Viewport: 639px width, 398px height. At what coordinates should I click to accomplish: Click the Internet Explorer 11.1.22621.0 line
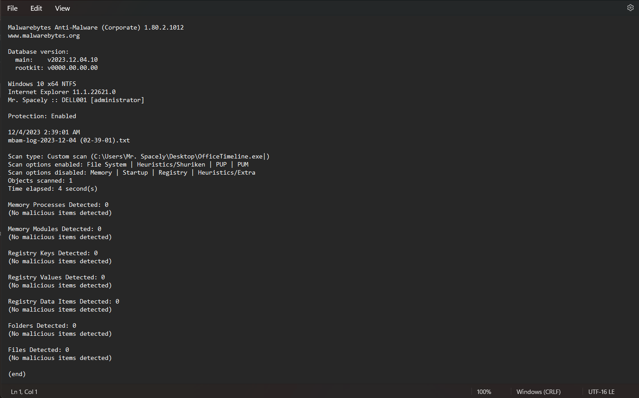coord(62,92)
